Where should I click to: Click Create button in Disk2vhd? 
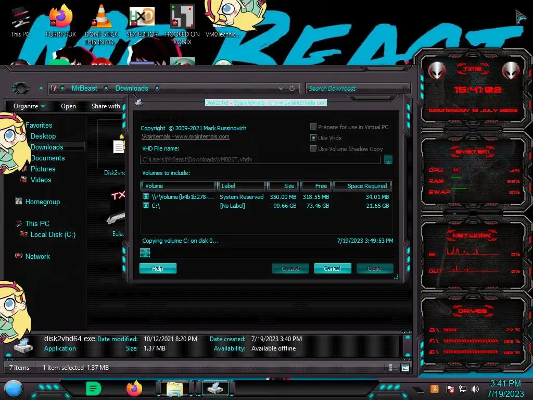(290, 268)
